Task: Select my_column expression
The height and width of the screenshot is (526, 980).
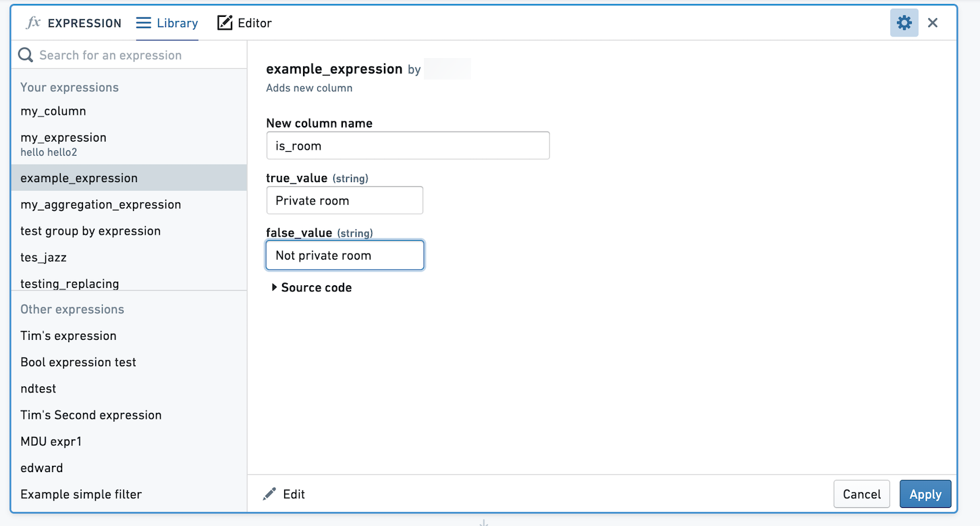Action: 129,111
